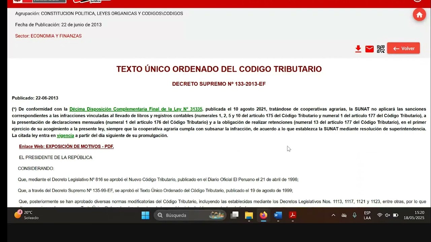
Task: Click the OneDrive cloud tray icon
Action: point(344,215)
